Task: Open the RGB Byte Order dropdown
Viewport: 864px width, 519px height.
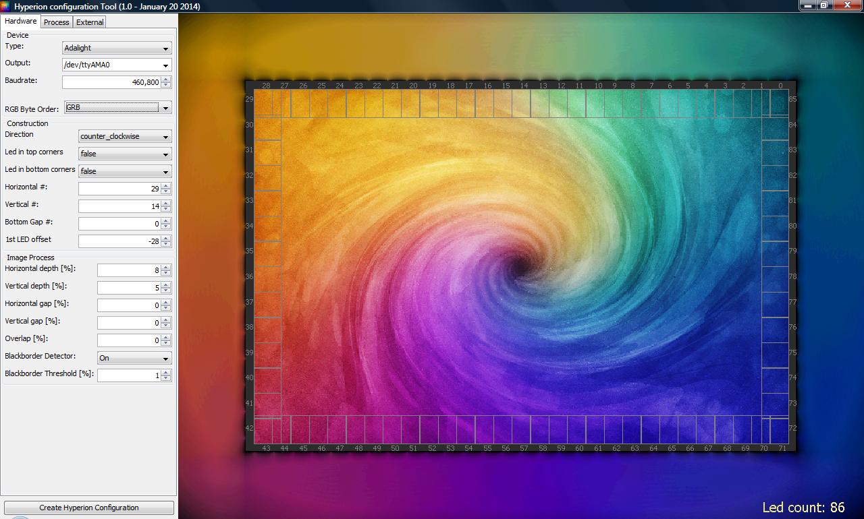Action: click(117, 108)
